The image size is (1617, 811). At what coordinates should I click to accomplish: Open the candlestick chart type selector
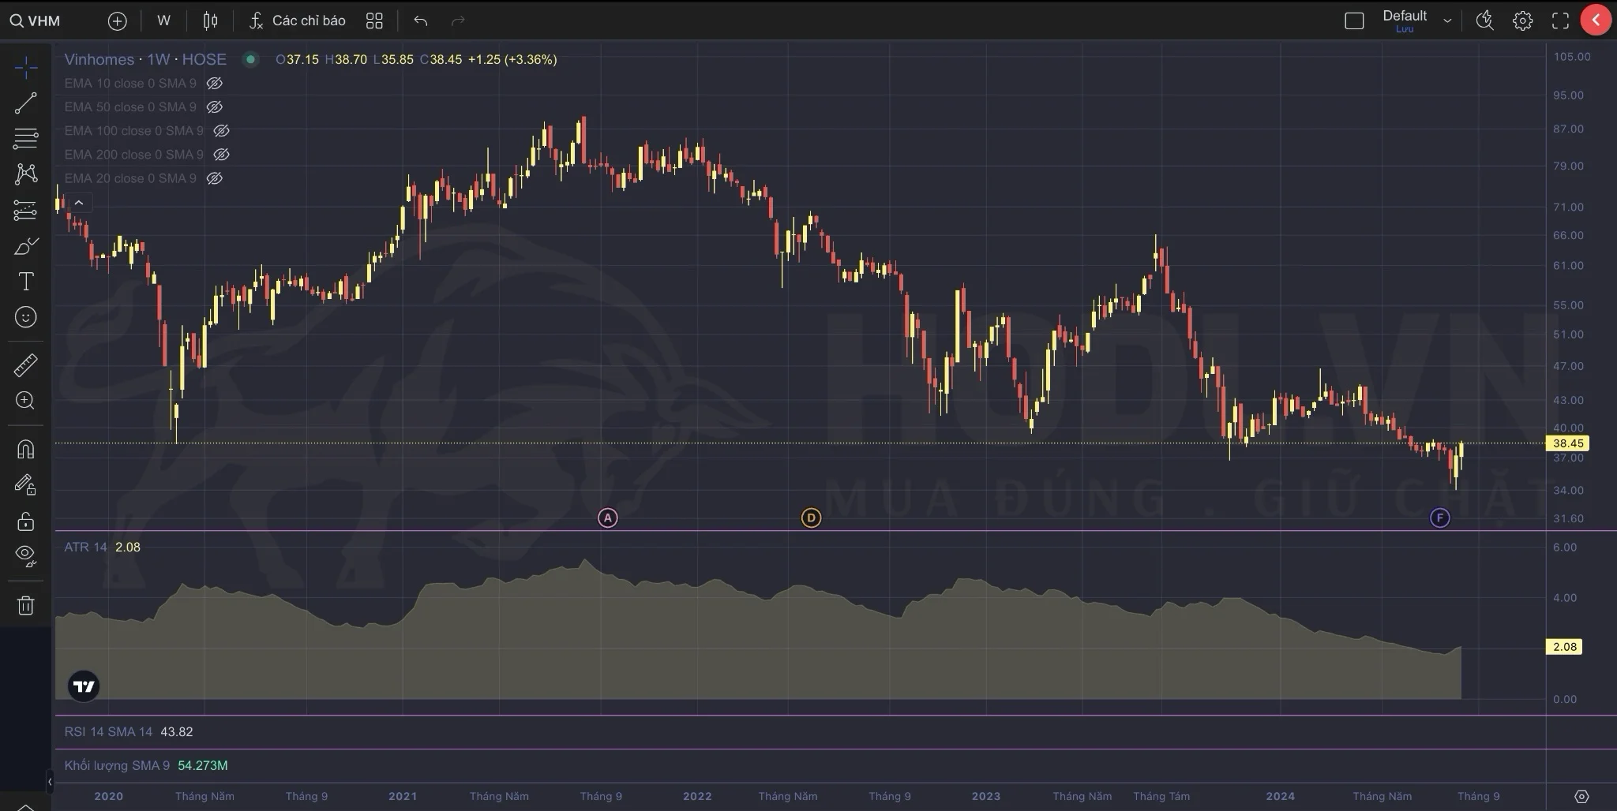point(210,21)
